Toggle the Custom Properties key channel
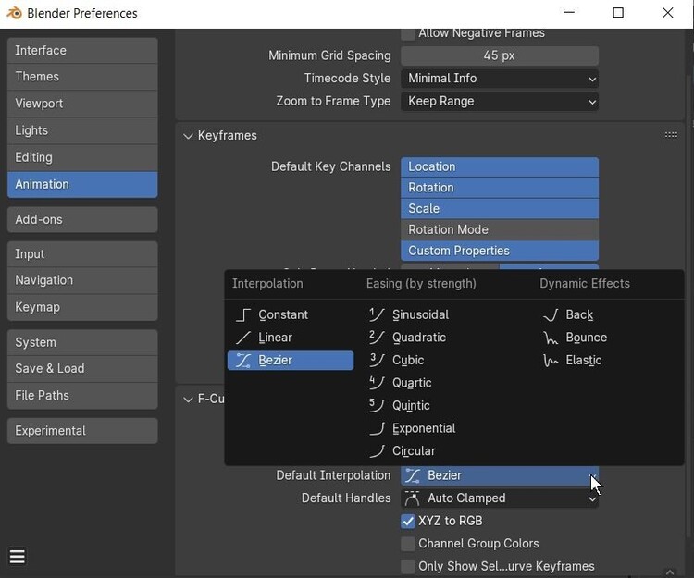Viewport: 694px width, 578px height. [x=500, y=251]
